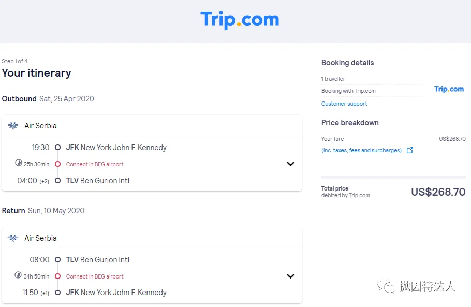
Task: Click the return 34h 50min duration clock icon
Action: point(18,275)
